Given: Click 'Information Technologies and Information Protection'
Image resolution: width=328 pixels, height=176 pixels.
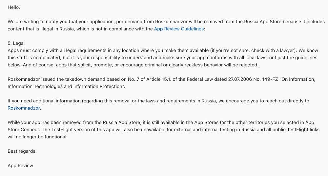Looking at the screenshot, I should click(65, 86).
